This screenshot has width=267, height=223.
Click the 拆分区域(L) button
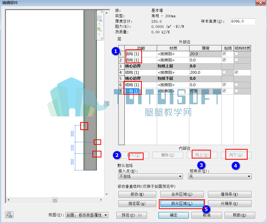(182, 203)
